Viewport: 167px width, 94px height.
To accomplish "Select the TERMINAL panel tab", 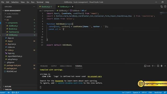I will pyautogui.click(x=79, y=66).
